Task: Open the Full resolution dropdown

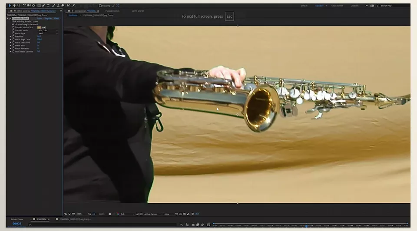Action: tap(128, 214)
